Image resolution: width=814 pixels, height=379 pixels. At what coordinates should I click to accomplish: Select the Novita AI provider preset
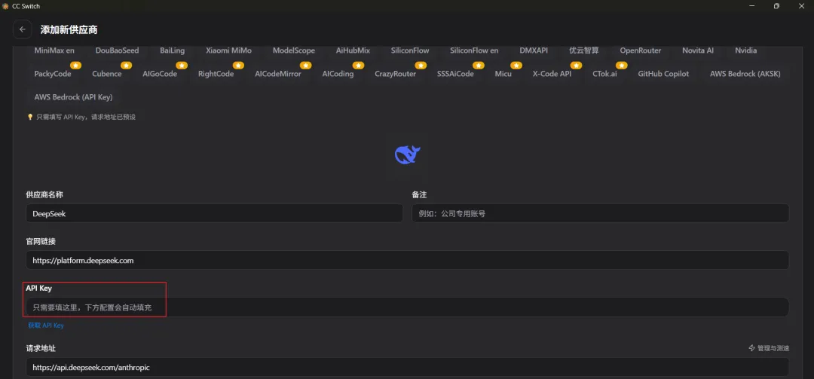click(698, 50)
